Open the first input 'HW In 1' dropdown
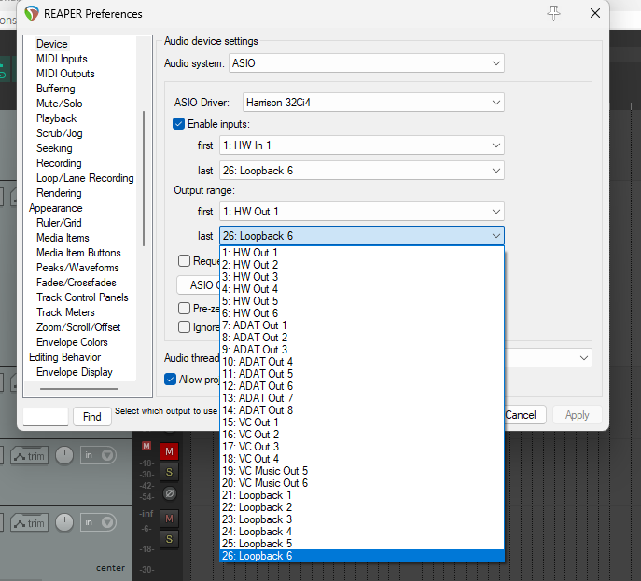Screen dimensions: 641x581 tap(362, 145)
